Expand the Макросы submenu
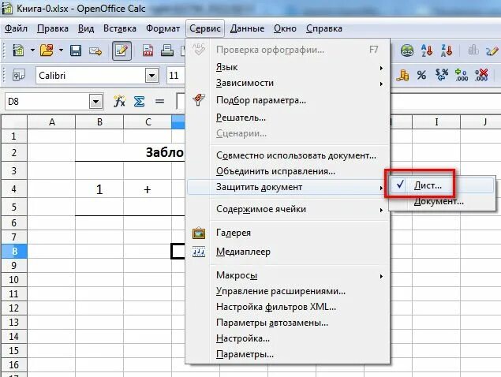The width and height of the screenshot is (501, 377). [287, 275]
